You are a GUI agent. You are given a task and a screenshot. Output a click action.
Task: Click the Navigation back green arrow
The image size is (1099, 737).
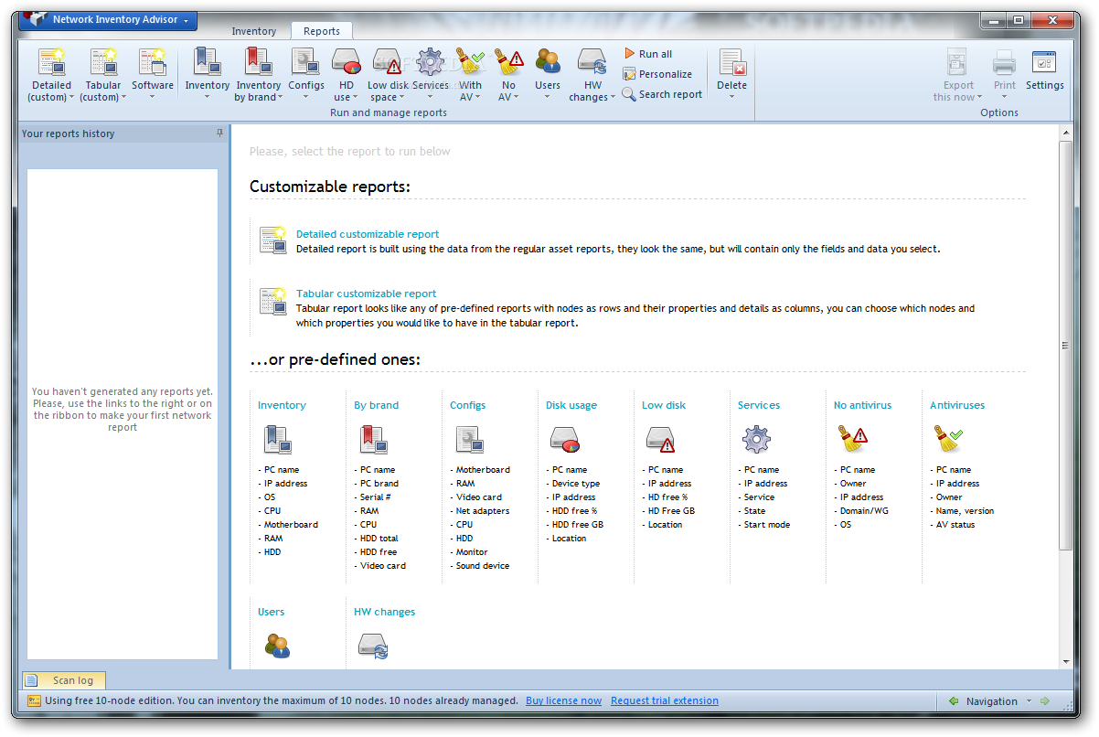(x=954, y=701)
